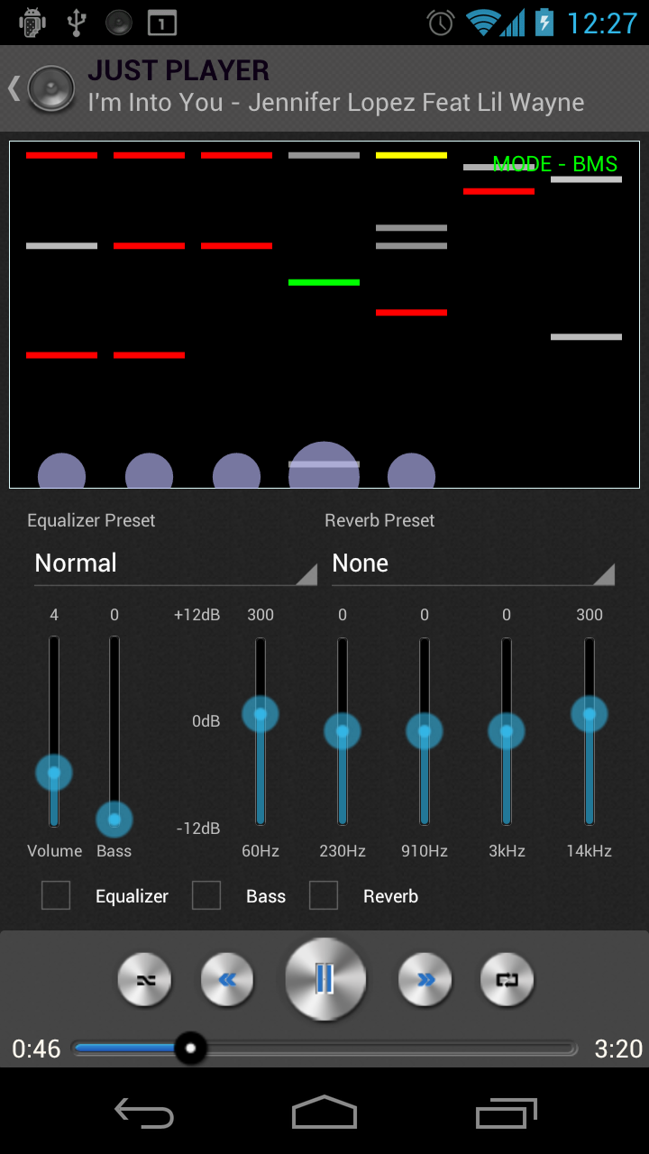Tap the Android Back navigation button

tap(144, 1113)
